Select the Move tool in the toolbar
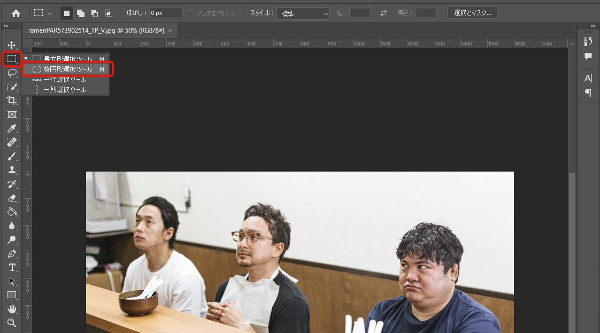This screenshot has height=333, width=600. 11,45
